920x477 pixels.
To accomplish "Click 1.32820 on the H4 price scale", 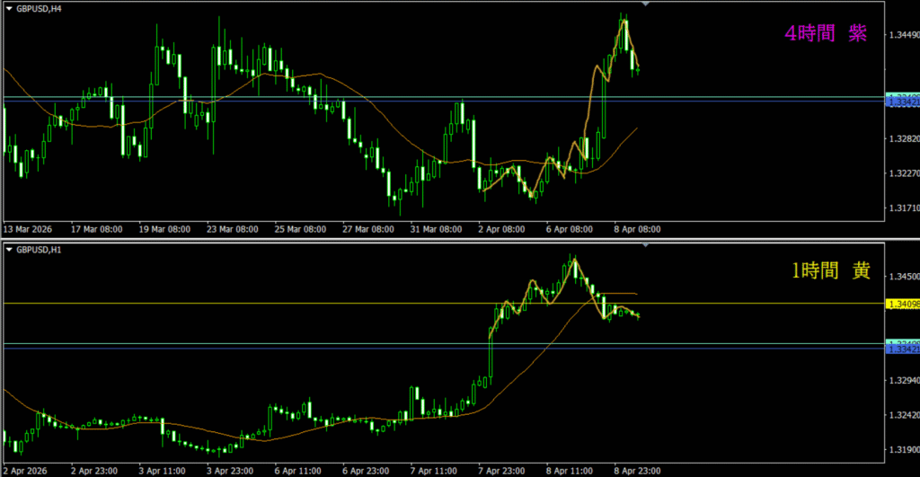I will tap(903, 139).
